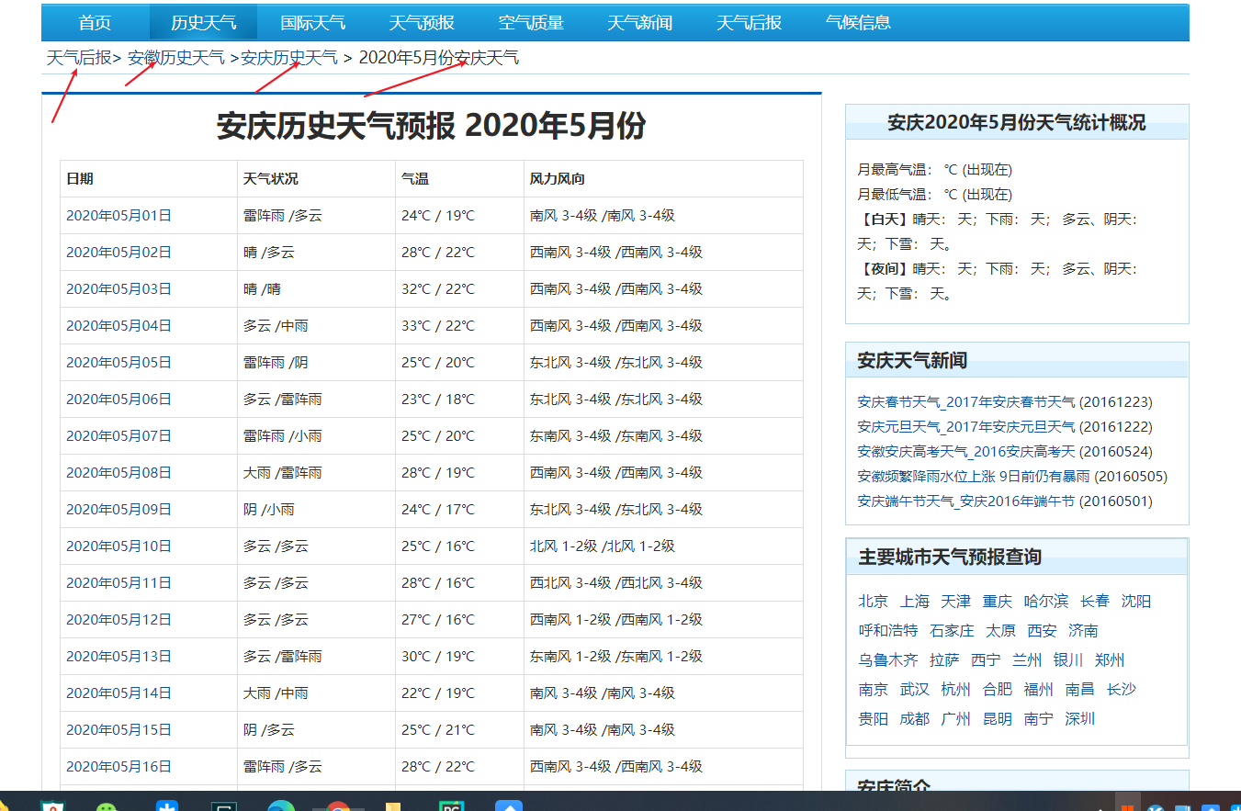Click the 北京 city link
This screenshot has width=1241, height=811.
coord(874,602)
